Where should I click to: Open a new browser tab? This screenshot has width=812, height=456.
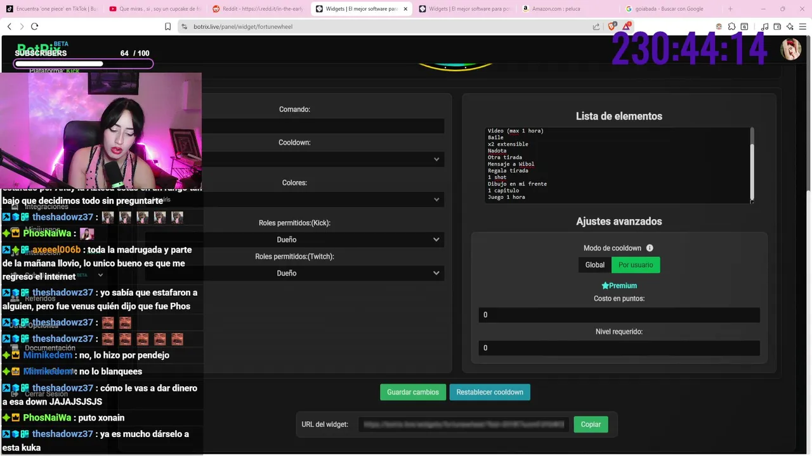click(730, 9)
